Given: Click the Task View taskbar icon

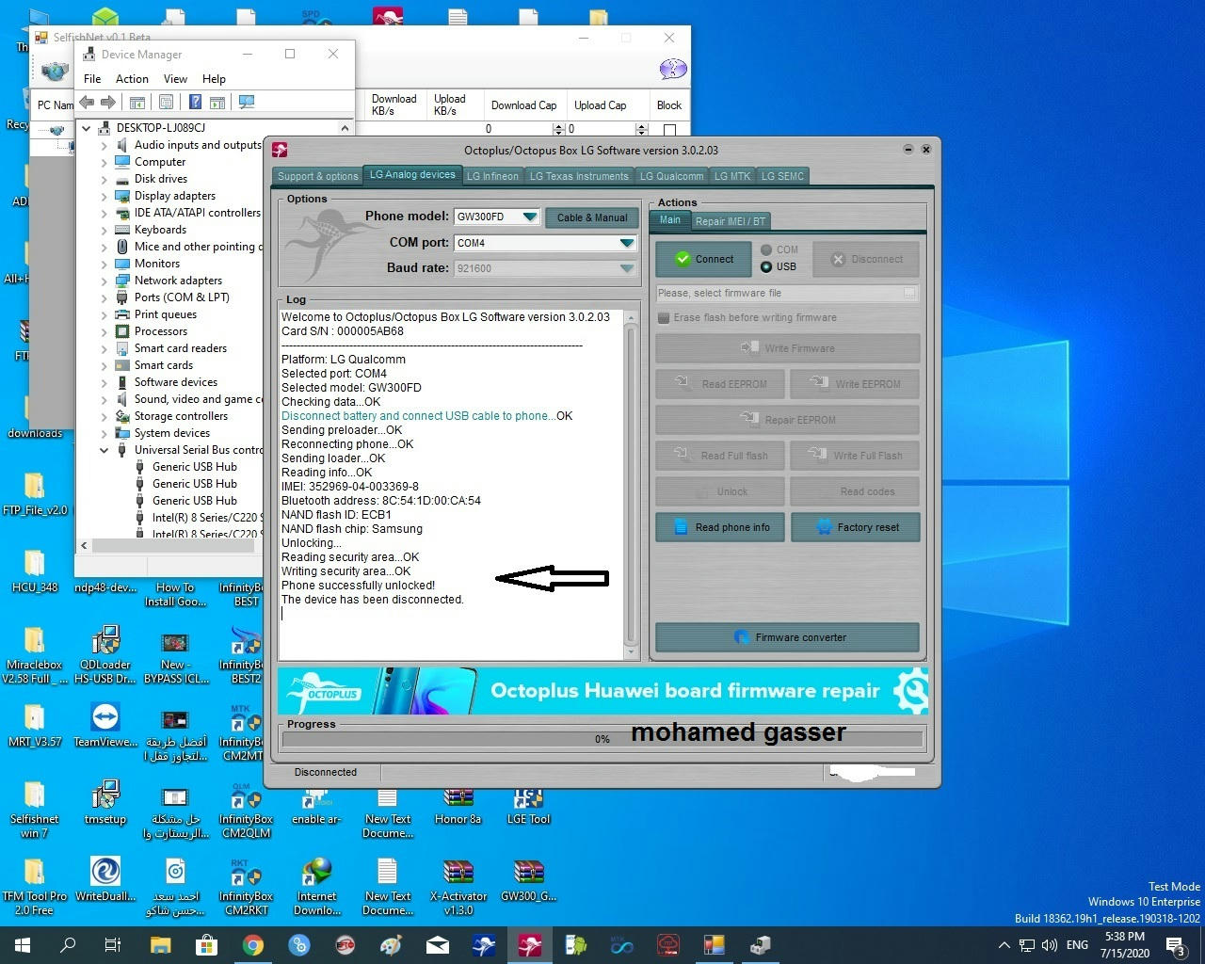Looking at the screenshot, I should tap(113, 945).
